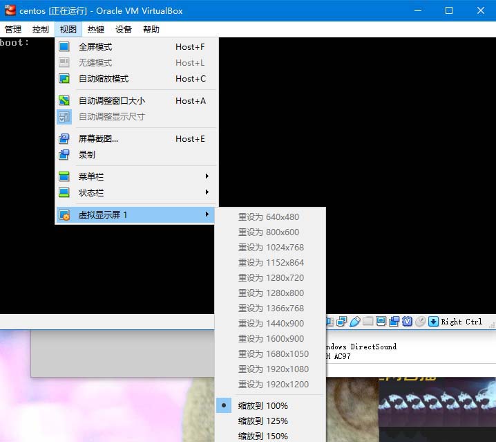Screen dimensions: 496x442
Task: Click the greyed Seamless mode icon (无缝模式)
Action: [64, 62]
